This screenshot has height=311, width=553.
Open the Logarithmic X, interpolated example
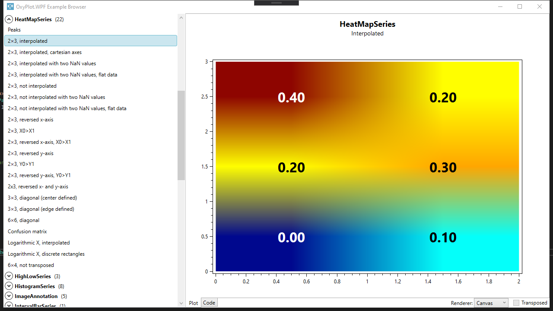pyautogui.click(x=39, y=242)
